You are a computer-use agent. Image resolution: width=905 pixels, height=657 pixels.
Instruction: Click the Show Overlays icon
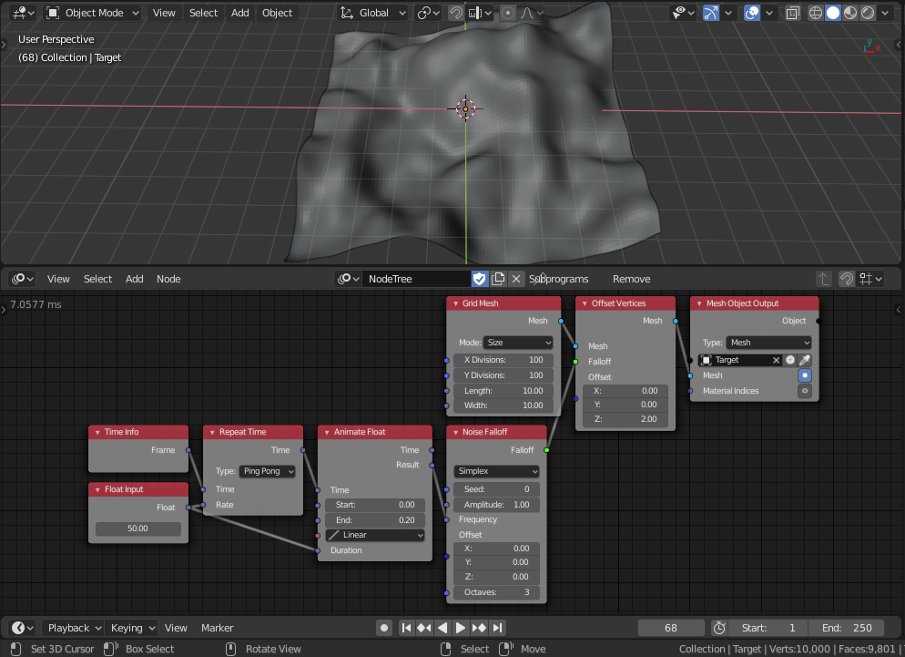point(752,13)
